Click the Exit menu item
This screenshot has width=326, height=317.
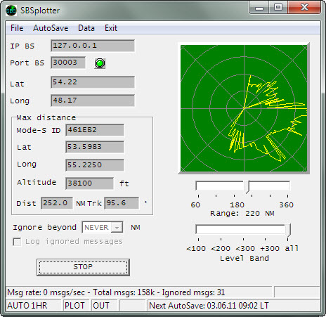111,28
